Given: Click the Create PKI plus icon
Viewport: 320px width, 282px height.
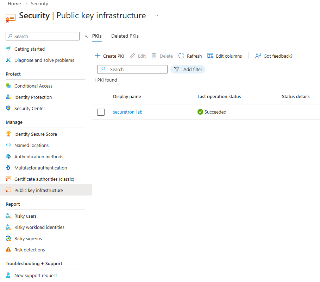Looking at the screenshot, I should (x=98, y=56).
